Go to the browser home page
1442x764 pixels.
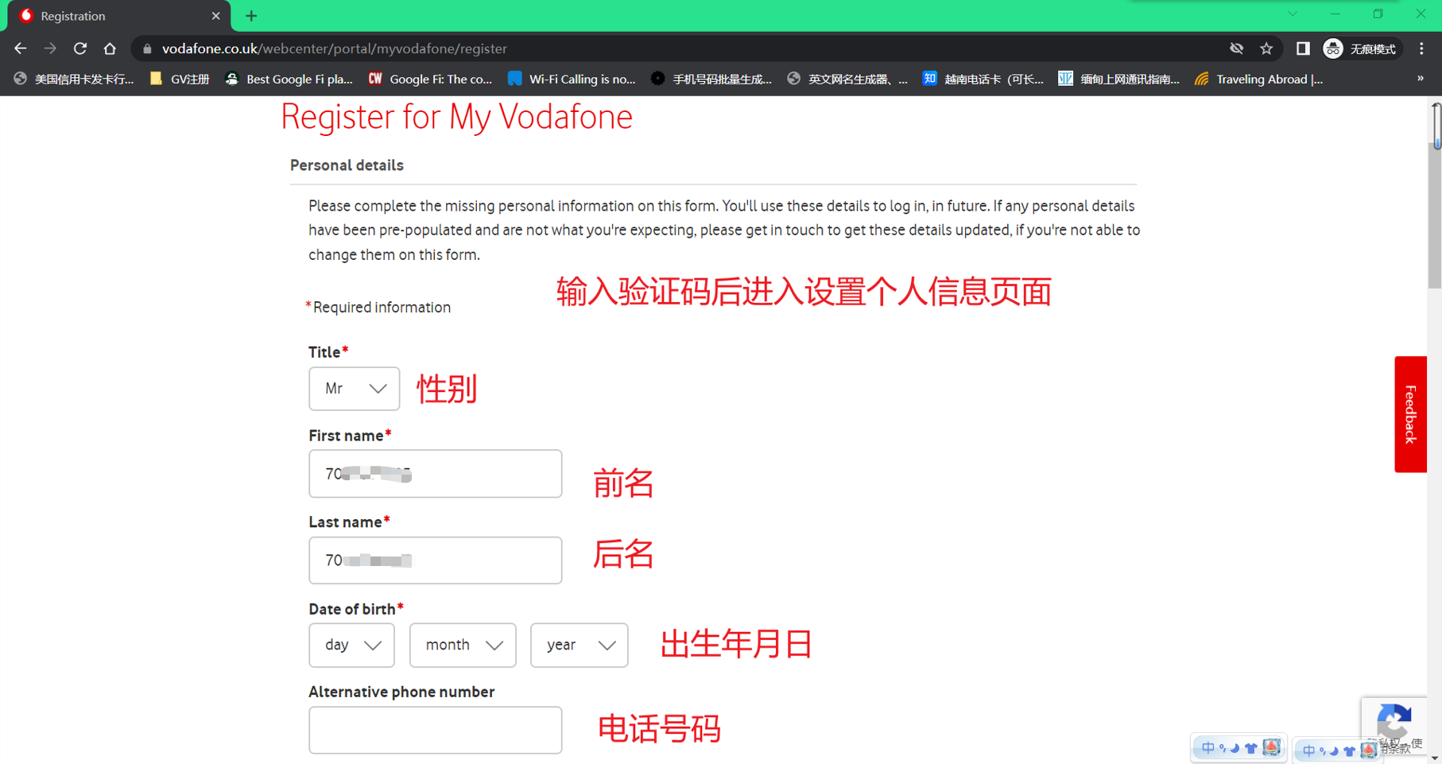110,48
